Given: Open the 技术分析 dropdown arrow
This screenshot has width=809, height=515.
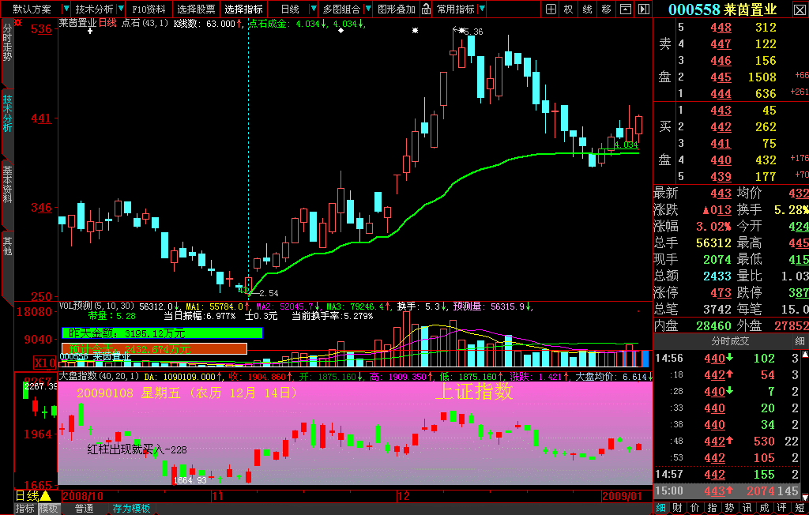Looking at the screenshot, I should tap(121, 9).
